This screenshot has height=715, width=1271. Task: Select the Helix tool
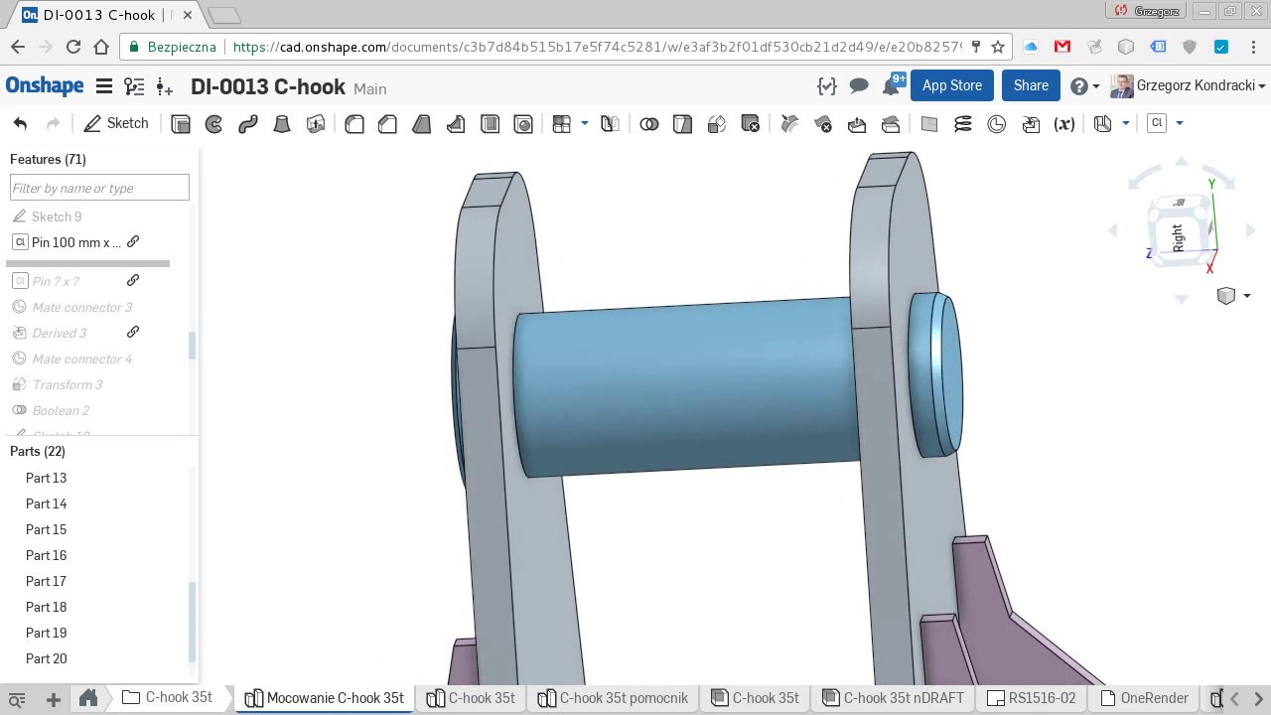click(963, 124)
